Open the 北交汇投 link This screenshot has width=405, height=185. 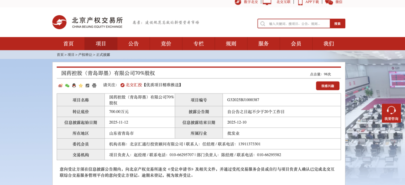tap(133, 85)
